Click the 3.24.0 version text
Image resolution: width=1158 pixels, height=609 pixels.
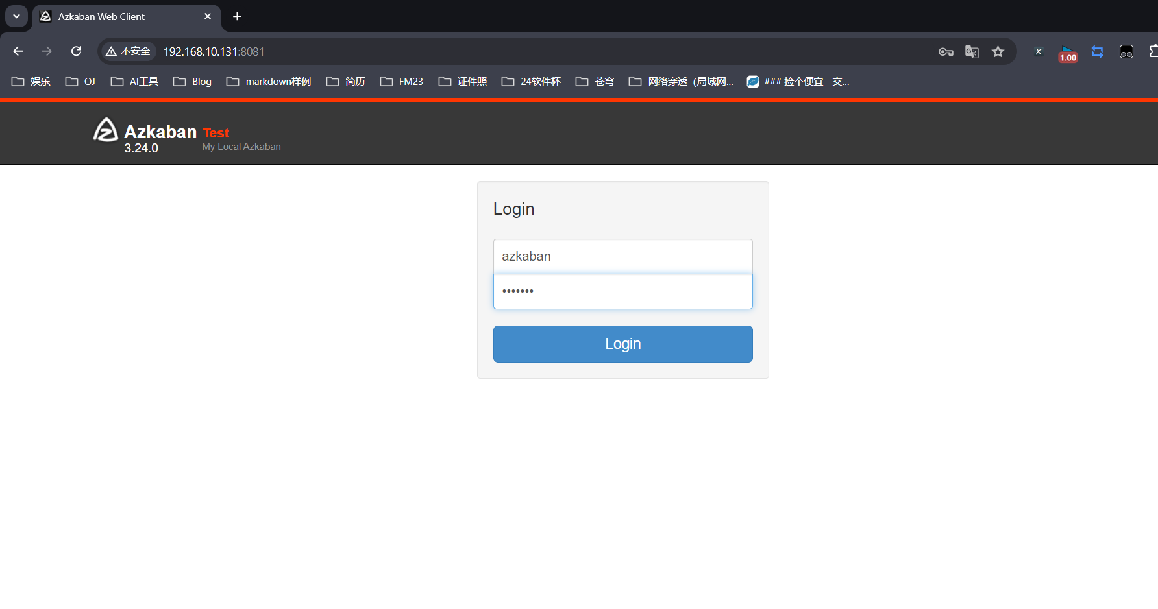coord(141,148)
